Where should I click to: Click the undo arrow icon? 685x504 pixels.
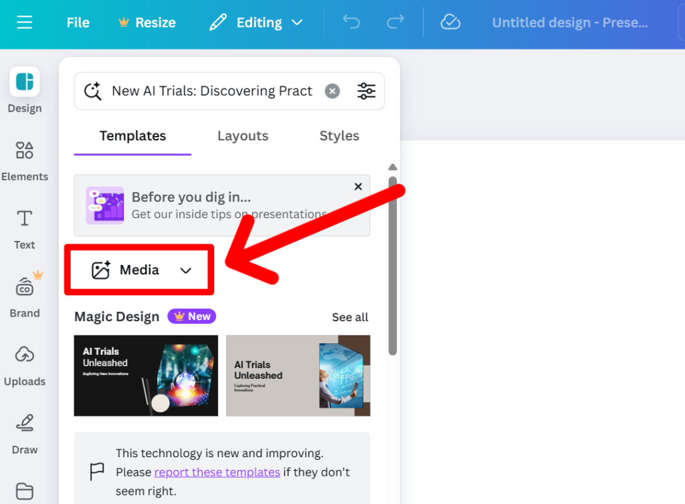[x=352, y=22]
